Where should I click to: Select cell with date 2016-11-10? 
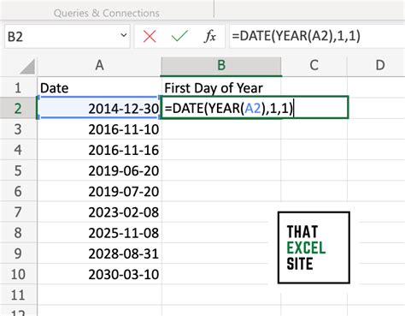[99, 129]
